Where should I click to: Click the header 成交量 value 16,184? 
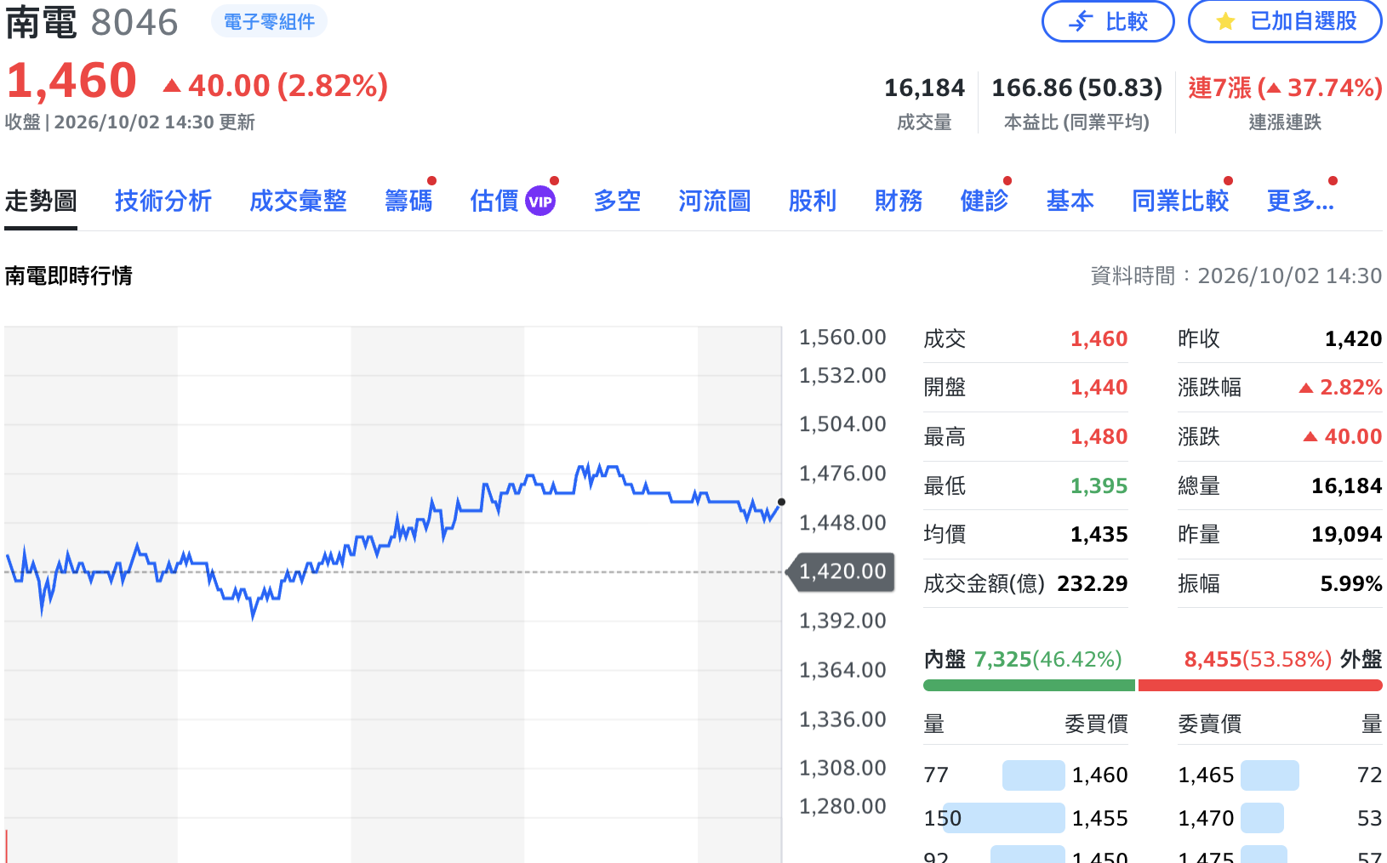[x=924, y=88]
